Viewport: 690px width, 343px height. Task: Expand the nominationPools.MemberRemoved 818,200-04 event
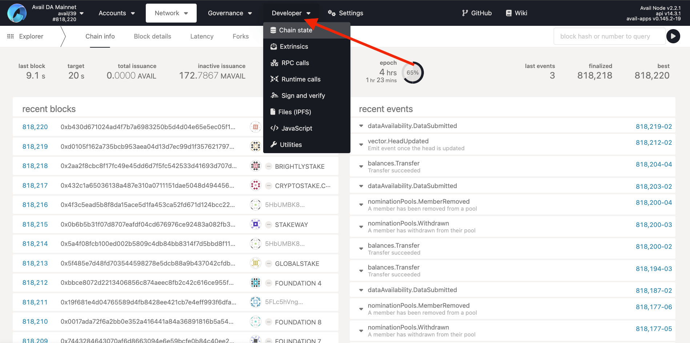point(361,205)
